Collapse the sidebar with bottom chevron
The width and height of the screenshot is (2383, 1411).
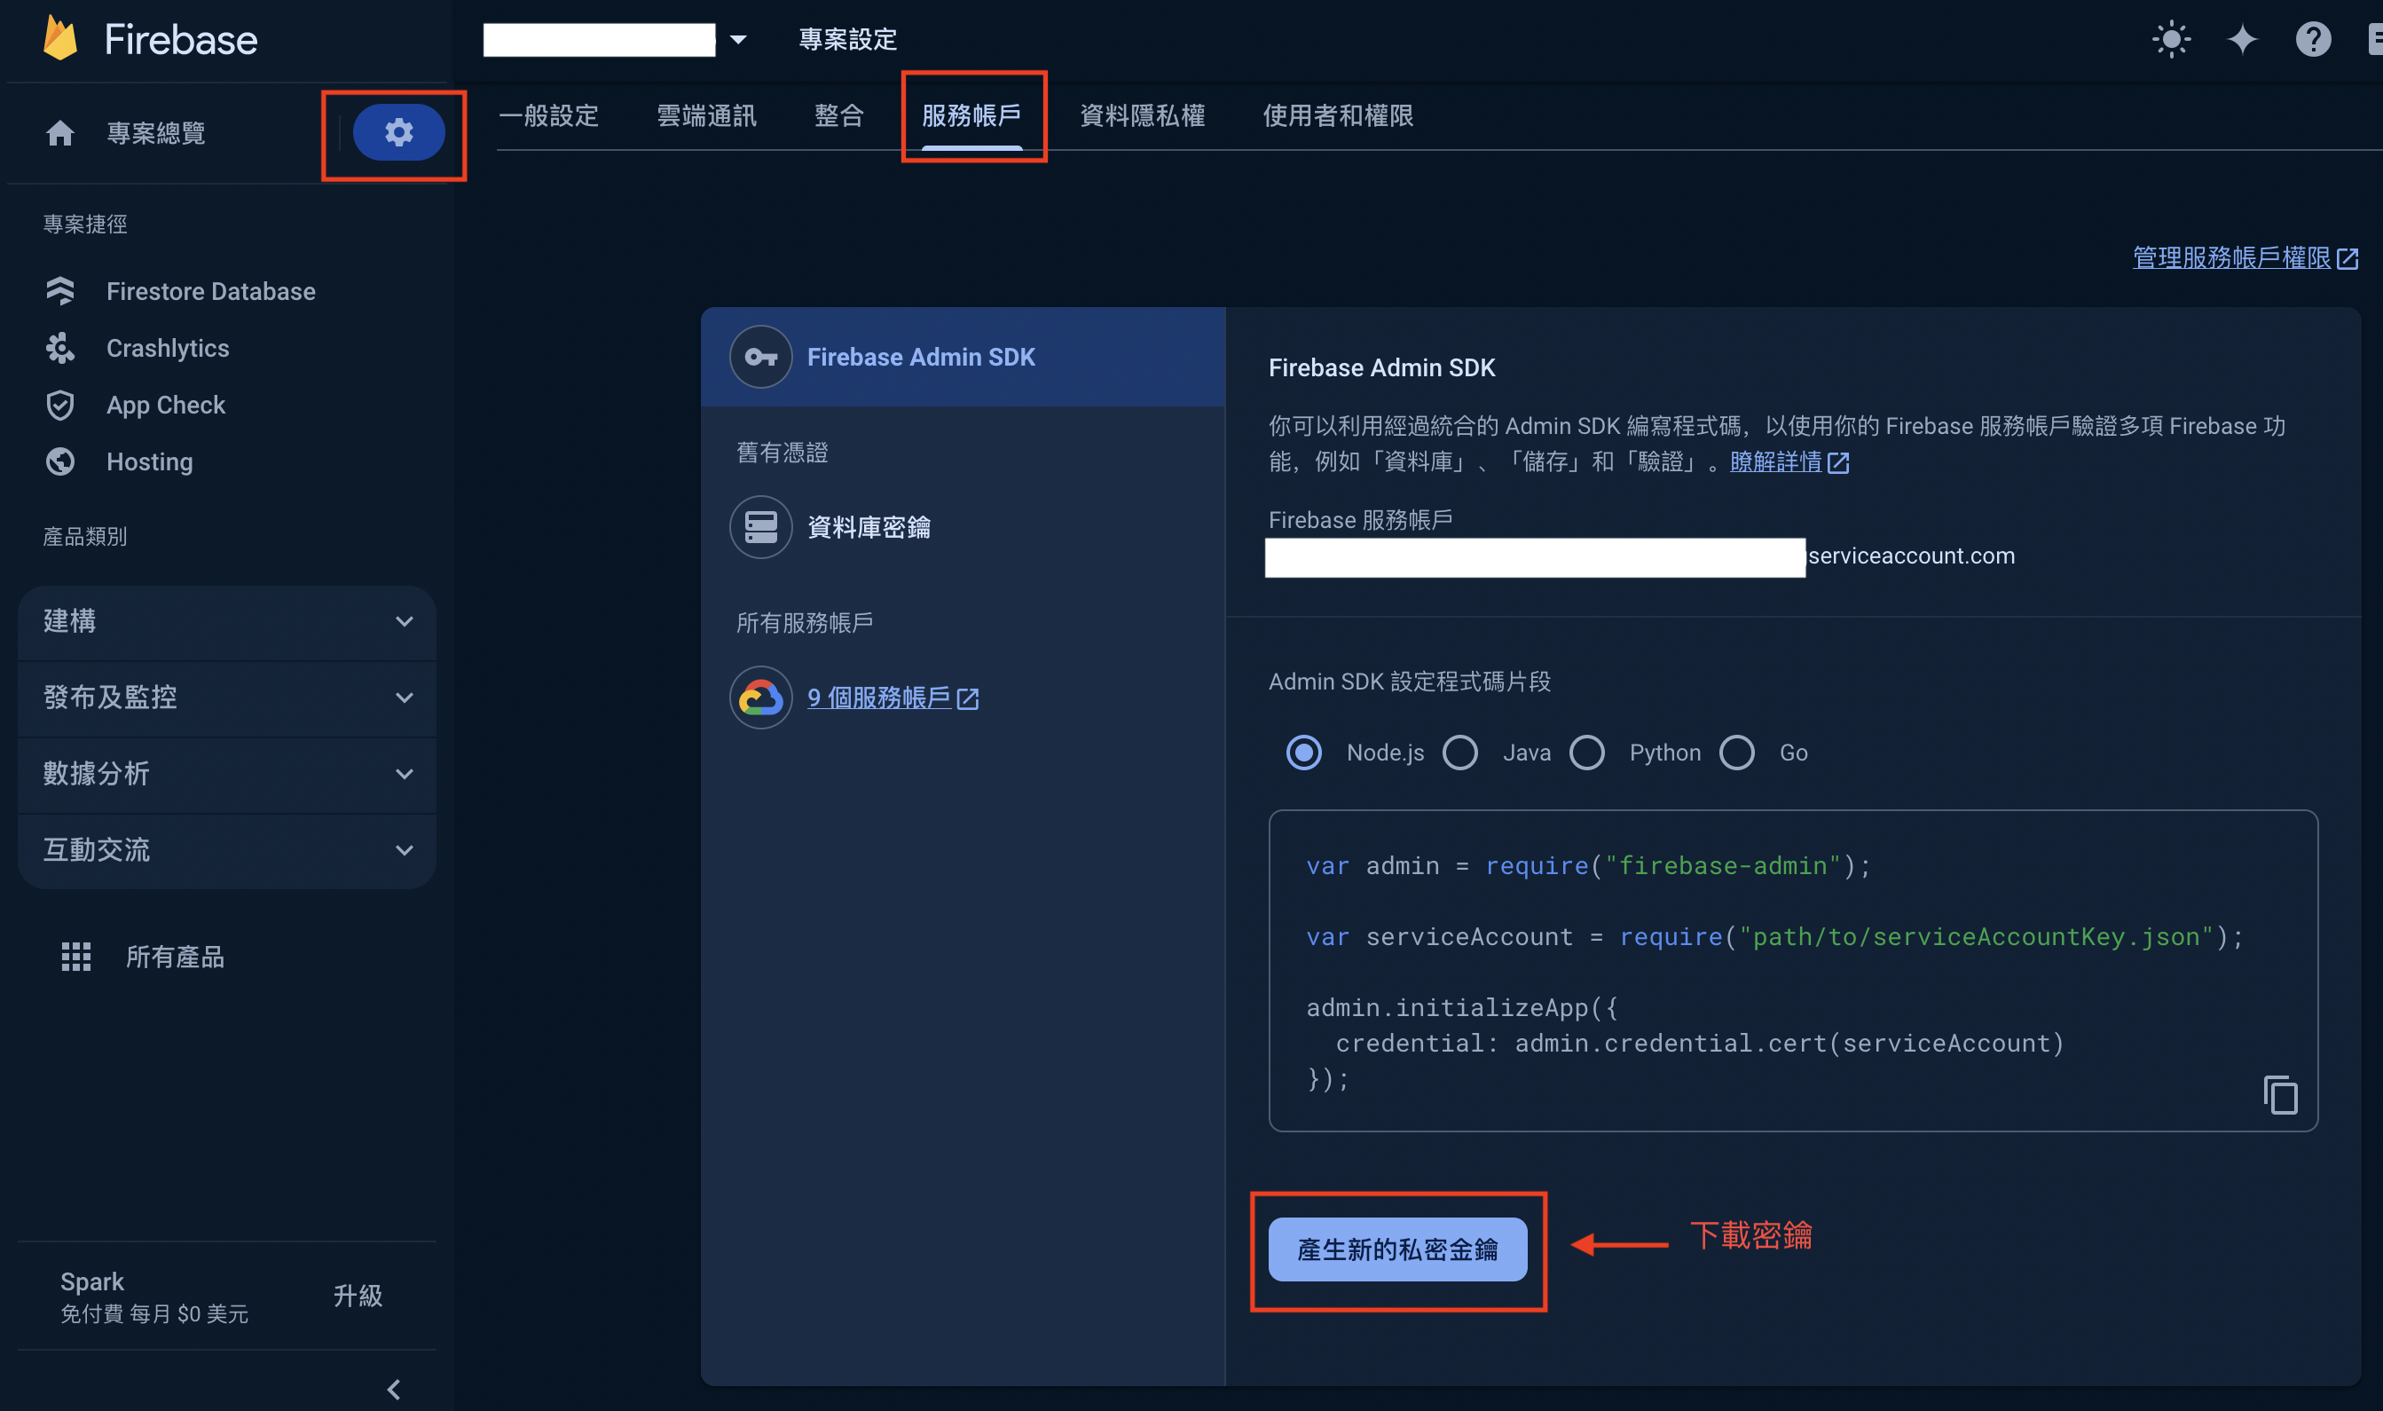(x=394, y=1389)
